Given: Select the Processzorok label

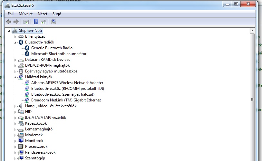Looking at the screenshot, I should pyautogui.click(x=36, y=147).
